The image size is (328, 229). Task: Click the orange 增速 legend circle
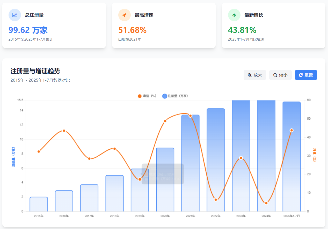(x=140, y=96)
